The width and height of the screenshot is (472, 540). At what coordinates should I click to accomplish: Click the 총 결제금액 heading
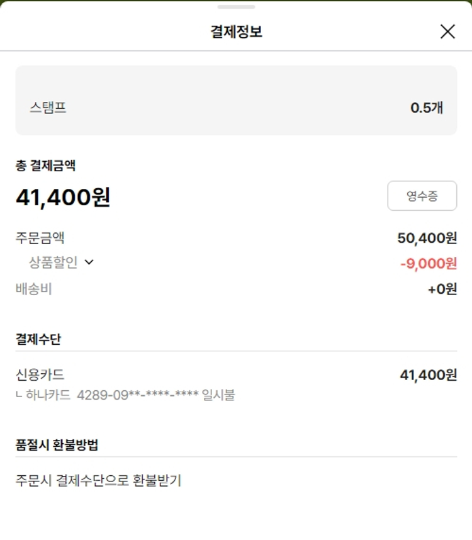(46, 166)
